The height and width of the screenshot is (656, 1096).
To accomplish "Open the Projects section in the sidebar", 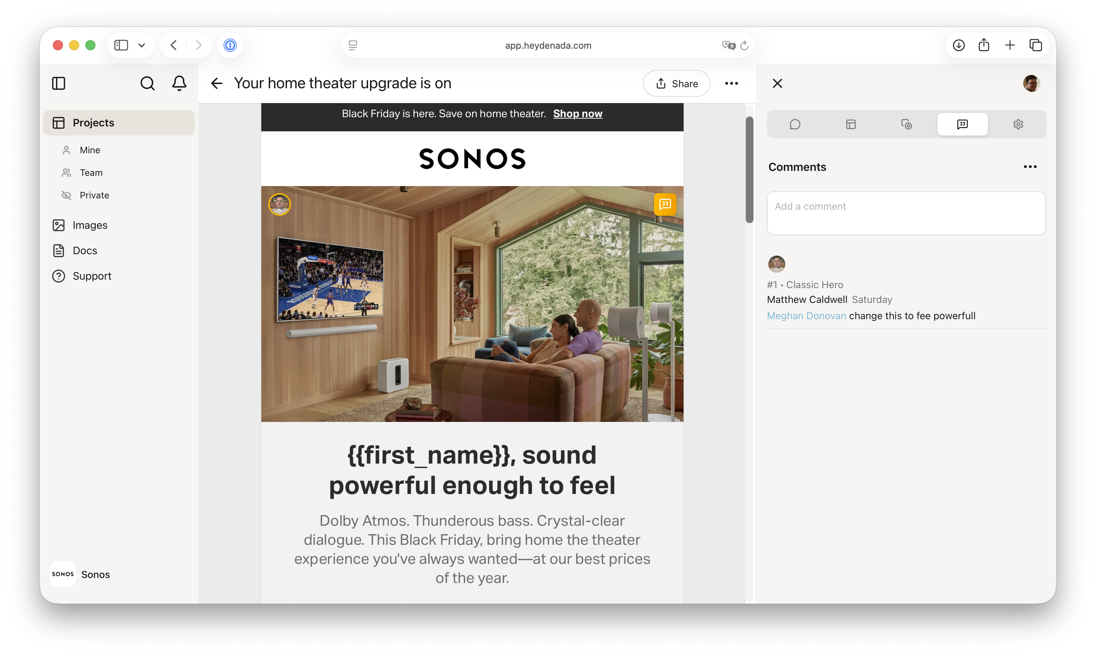I will click(93, 123).
